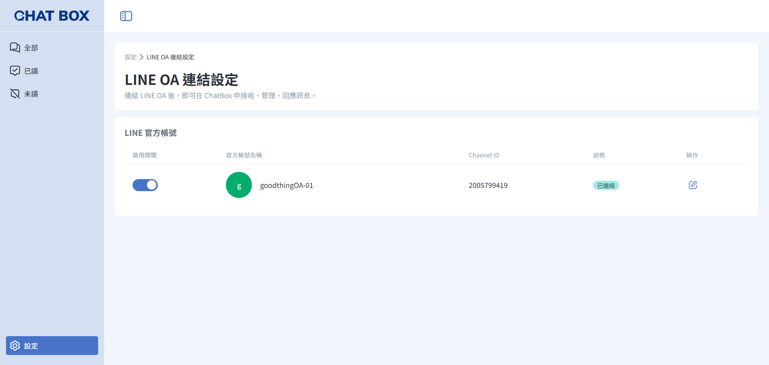Click the 操作 column header

[x=692, y=155]
